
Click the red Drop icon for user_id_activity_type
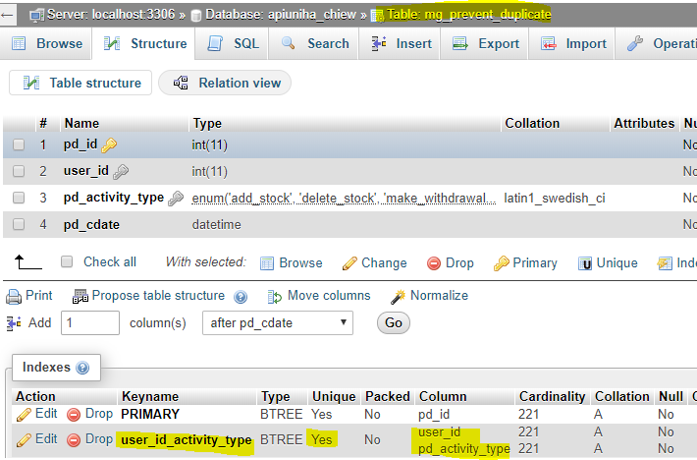point(74,439)
